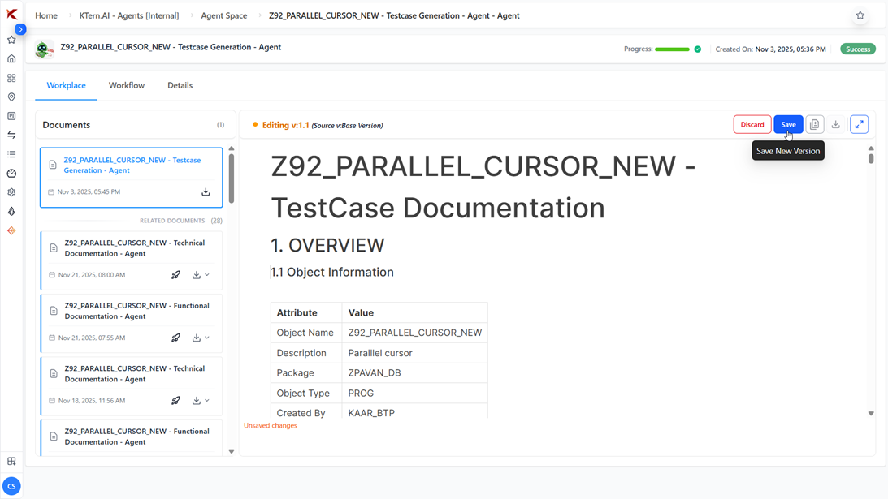Screen dimensions: 888x499
Task: Open the dashboard gauge icon in sidebar
Action: coord(11,174)
